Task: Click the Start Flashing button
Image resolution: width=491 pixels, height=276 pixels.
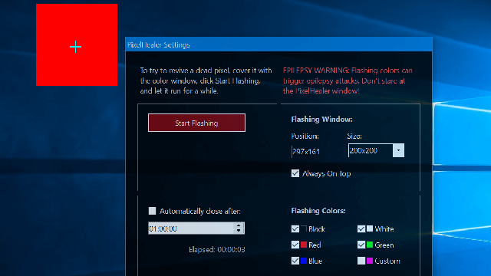Action: click(x=196, y=123)
